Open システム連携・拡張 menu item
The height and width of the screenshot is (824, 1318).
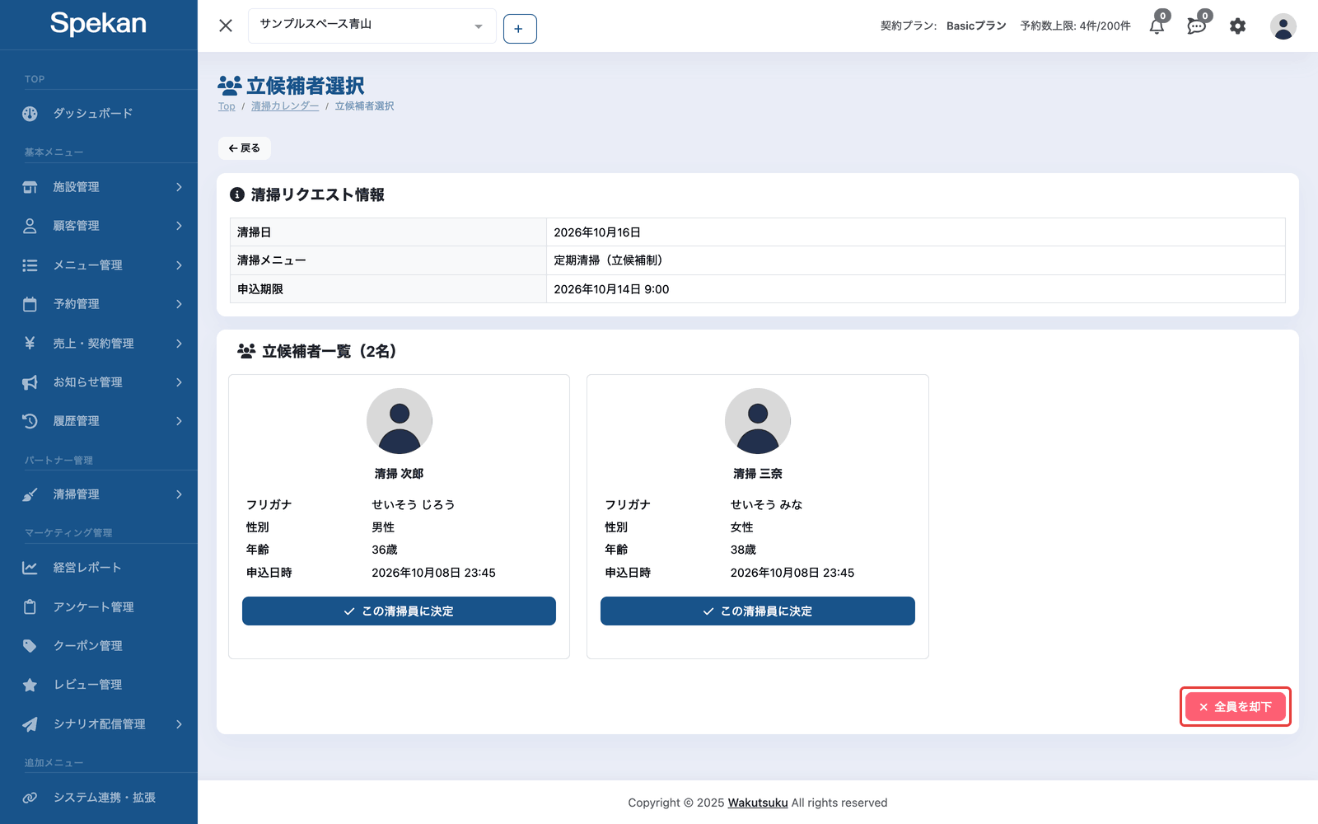pos(99,798)
